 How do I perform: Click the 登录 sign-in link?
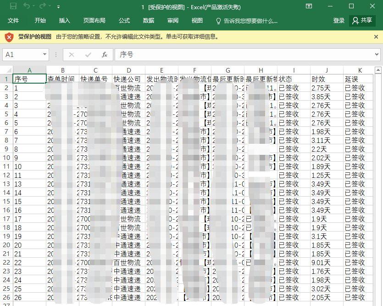[x=339, y=21]
